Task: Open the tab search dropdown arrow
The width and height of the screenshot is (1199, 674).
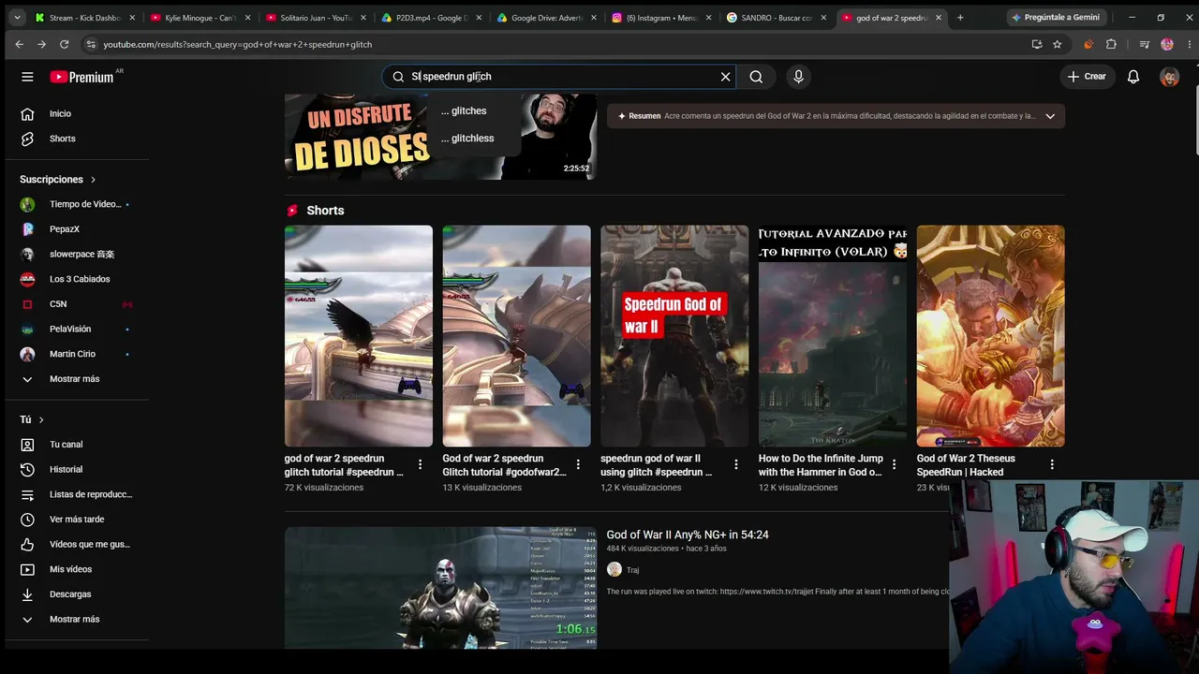Action: pos(16,17)
